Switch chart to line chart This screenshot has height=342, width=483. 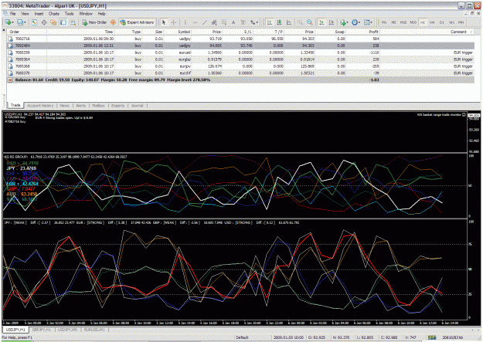[x=289, y=22]
